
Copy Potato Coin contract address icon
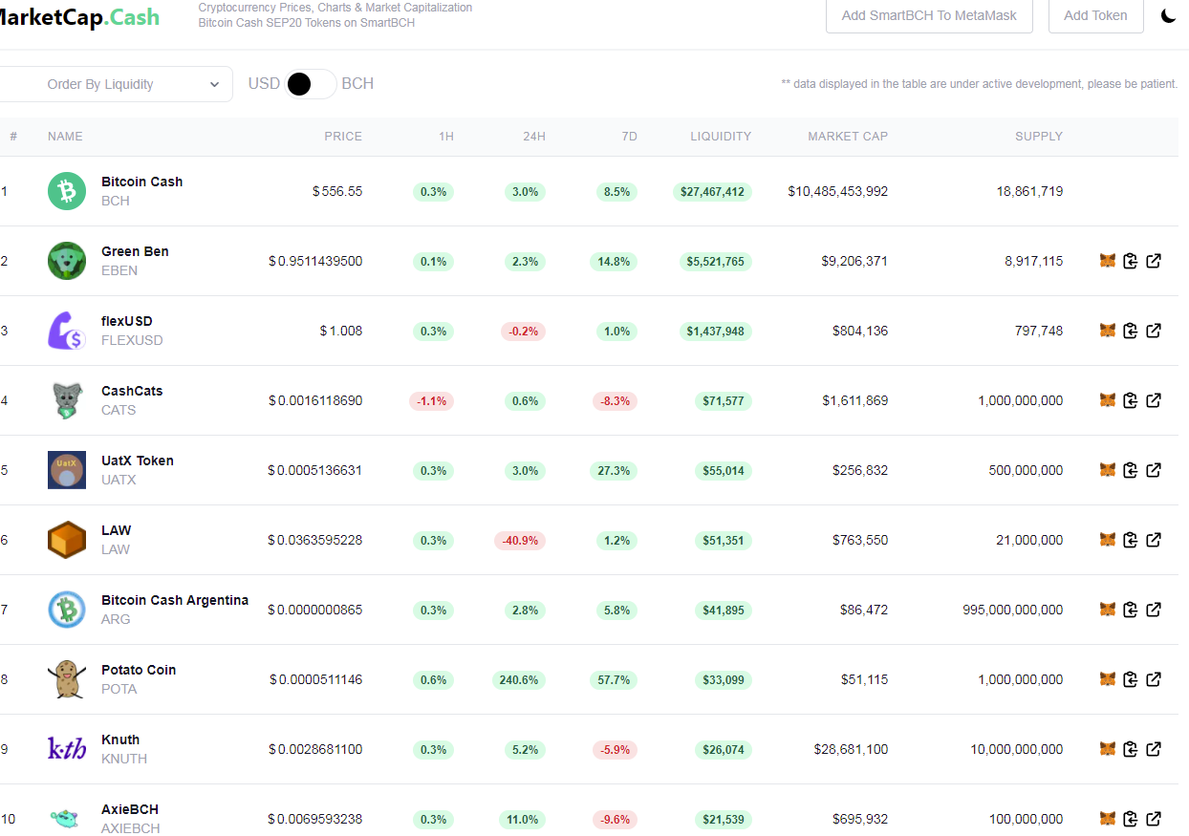(1131, 679)
